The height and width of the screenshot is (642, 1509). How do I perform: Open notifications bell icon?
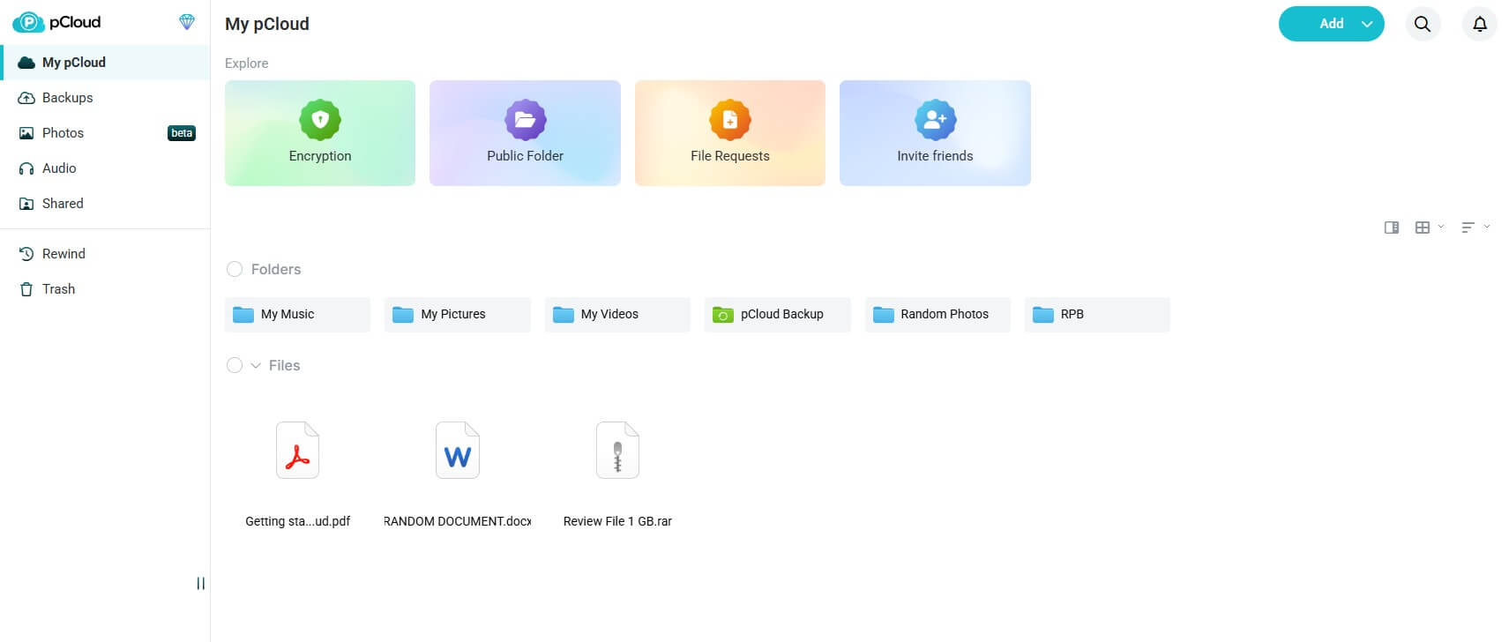pos(1480,24)
